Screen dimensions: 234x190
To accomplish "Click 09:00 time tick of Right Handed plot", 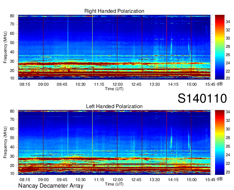I will point(43,84).
